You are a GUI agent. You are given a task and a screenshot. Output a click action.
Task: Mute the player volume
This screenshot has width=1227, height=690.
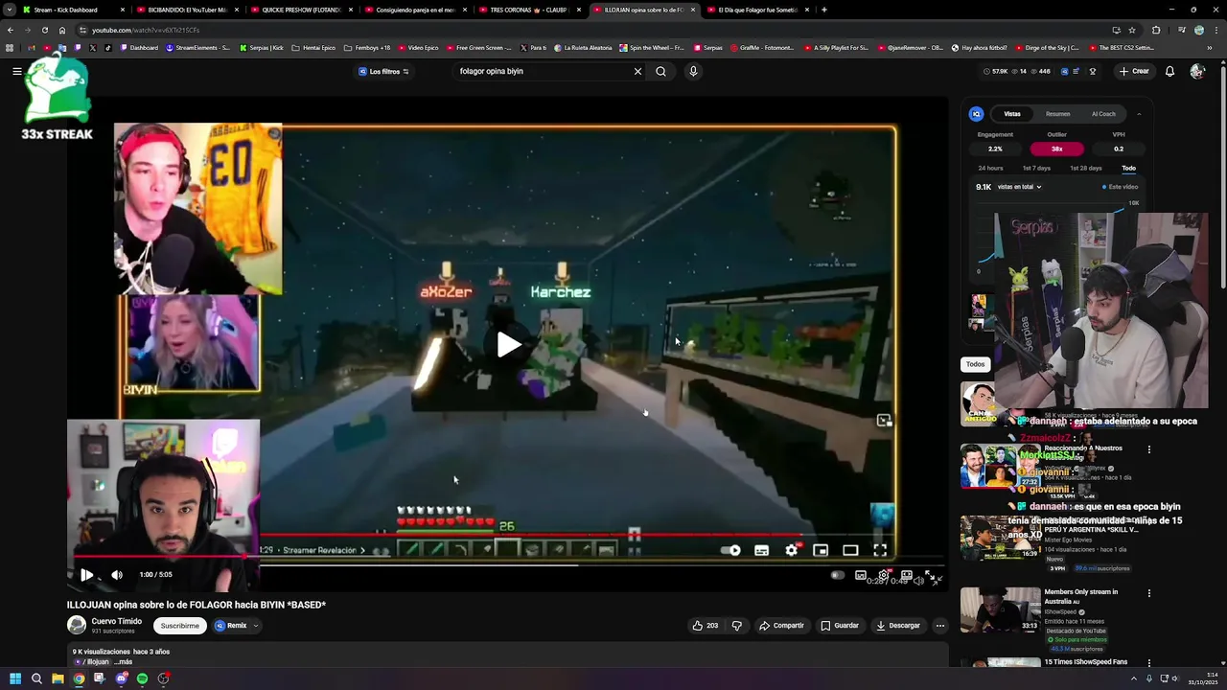pos(117,575)
